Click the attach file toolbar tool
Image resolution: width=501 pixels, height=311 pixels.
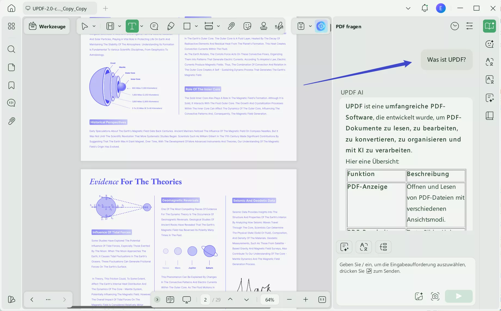(x=231, y=26)
